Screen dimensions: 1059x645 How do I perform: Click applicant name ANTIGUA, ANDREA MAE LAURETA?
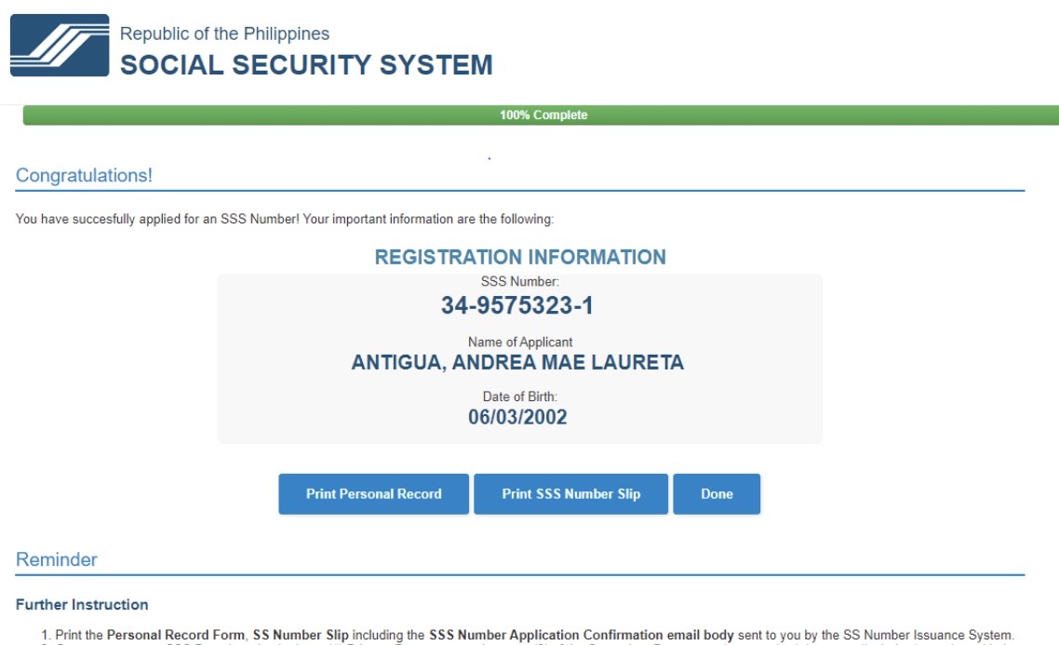(x=517, y=363)
